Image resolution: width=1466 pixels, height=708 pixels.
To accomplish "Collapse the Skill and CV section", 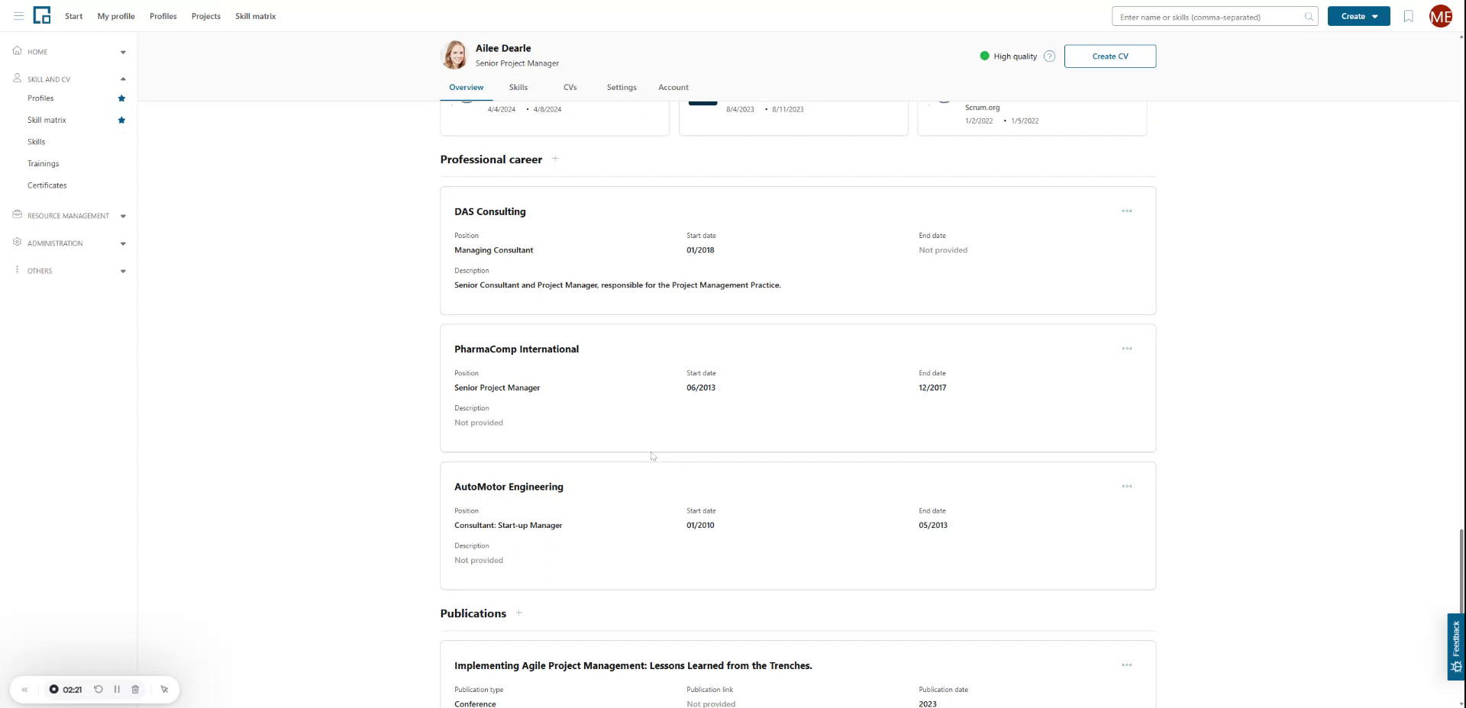I will 123,79.
